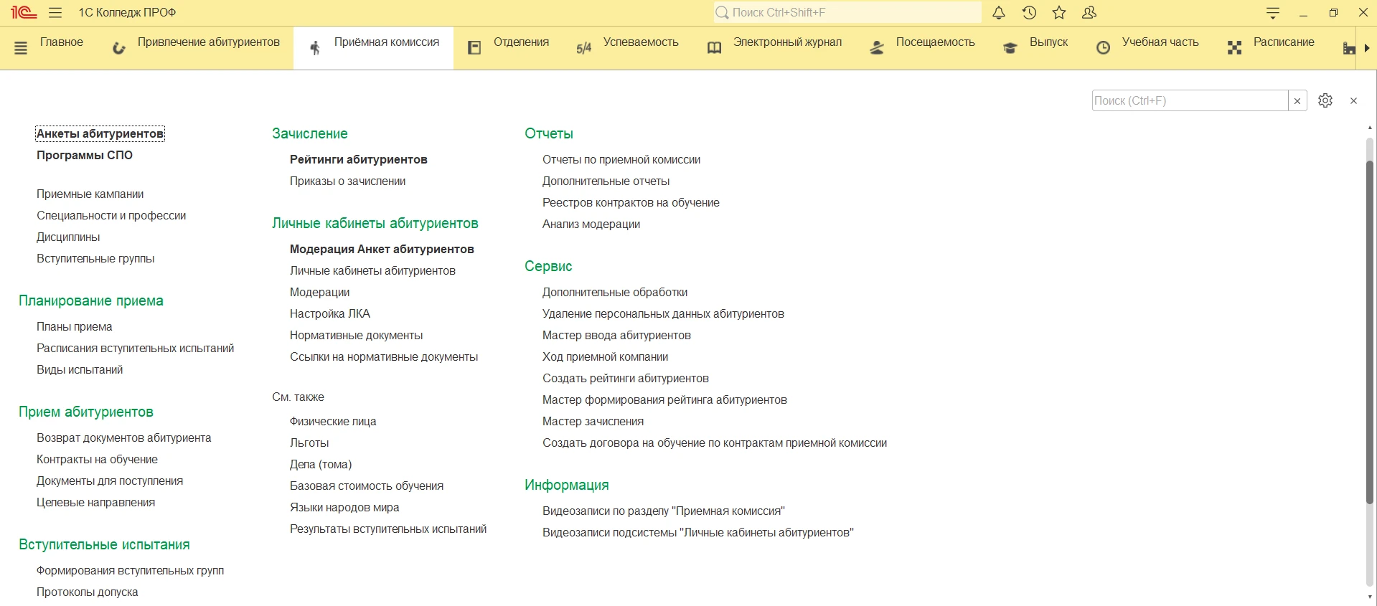
Task: Open Планы приема
Action: point(75,326)
